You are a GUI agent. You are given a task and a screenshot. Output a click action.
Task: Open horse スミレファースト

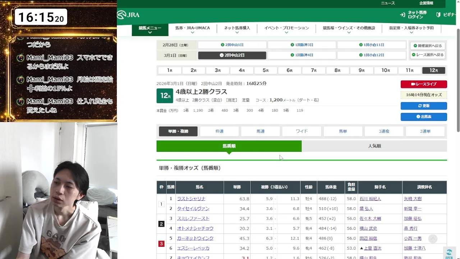pos(193,218)
